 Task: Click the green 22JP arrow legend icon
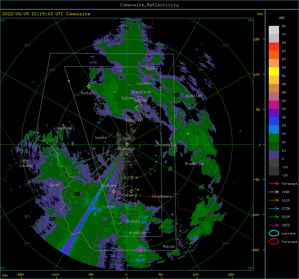tap(274, 217)
